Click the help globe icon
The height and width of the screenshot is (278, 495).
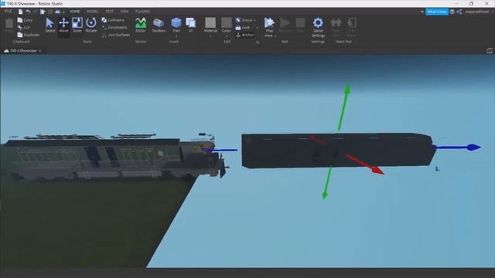click(x=452, y=12)
